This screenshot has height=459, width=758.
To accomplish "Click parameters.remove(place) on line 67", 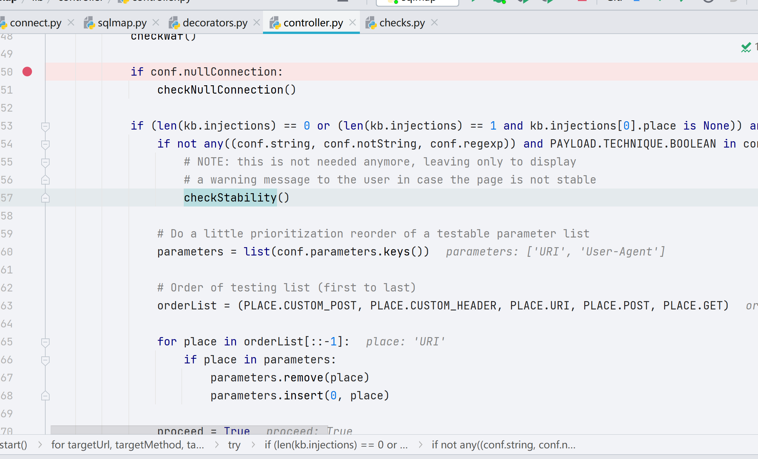I will click(290, 378).
